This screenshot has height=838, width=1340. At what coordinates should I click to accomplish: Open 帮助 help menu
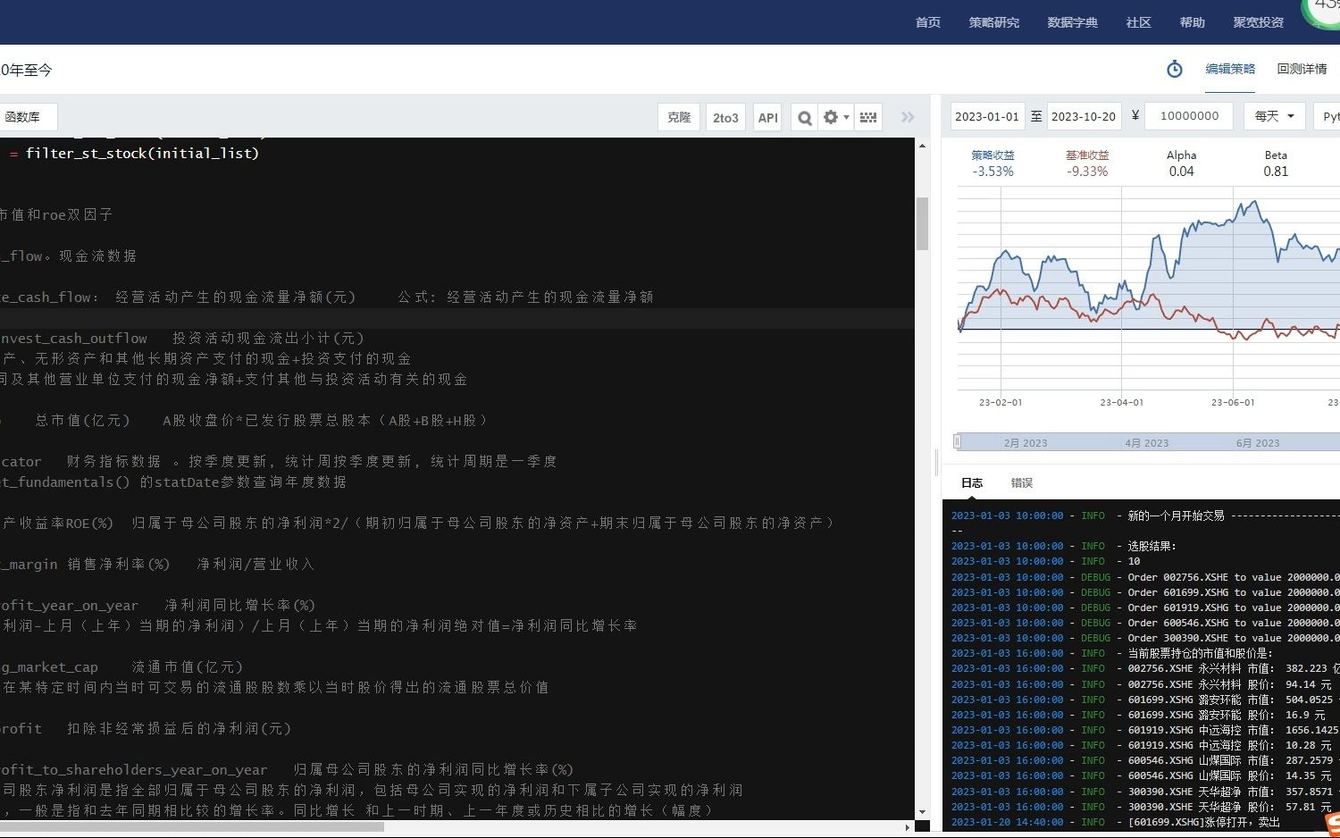[x=1193, y=22]
